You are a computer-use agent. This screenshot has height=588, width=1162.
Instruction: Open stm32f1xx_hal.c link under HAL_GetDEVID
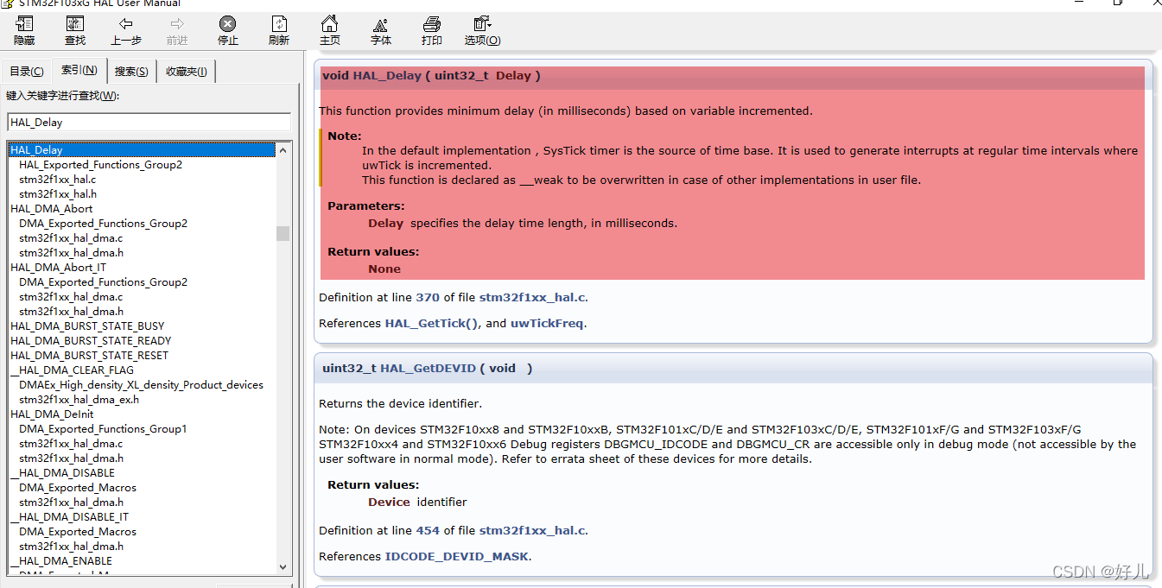coord(532,530)
